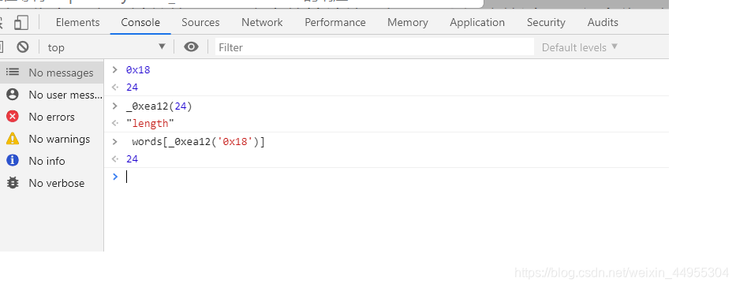Clear the console with the ban icon
Viewport: 736px width, 287px height.
23,47
